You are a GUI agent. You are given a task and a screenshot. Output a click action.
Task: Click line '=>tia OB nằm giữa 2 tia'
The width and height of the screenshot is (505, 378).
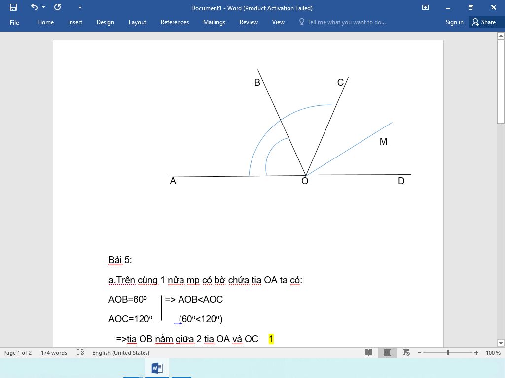[x=187, y=339]
